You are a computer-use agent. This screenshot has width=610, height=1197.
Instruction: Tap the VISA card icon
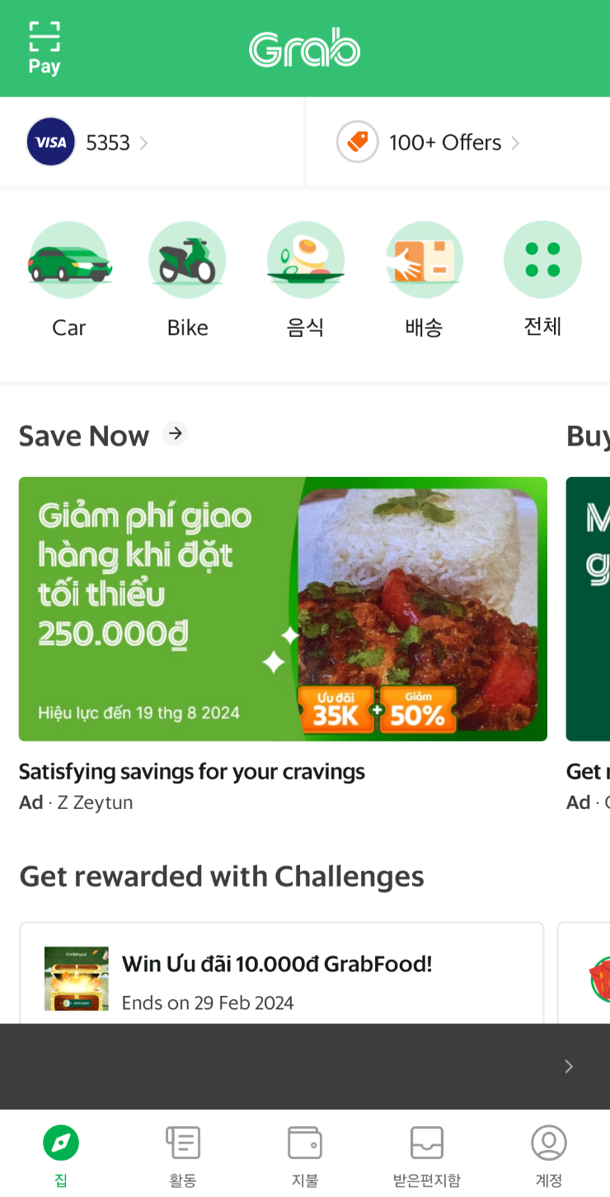[x=51, y=143]
